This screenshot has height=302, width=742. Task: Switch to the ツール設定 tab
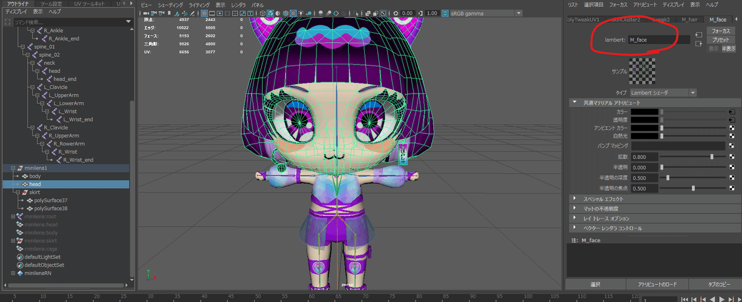(51, 4)
